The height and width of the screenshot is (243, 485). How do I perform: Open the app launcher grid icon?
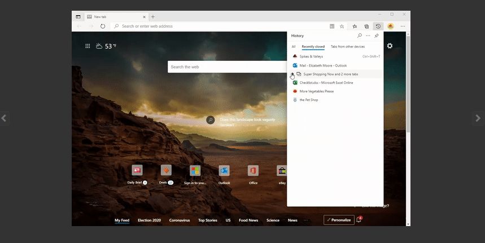[88, 46]
